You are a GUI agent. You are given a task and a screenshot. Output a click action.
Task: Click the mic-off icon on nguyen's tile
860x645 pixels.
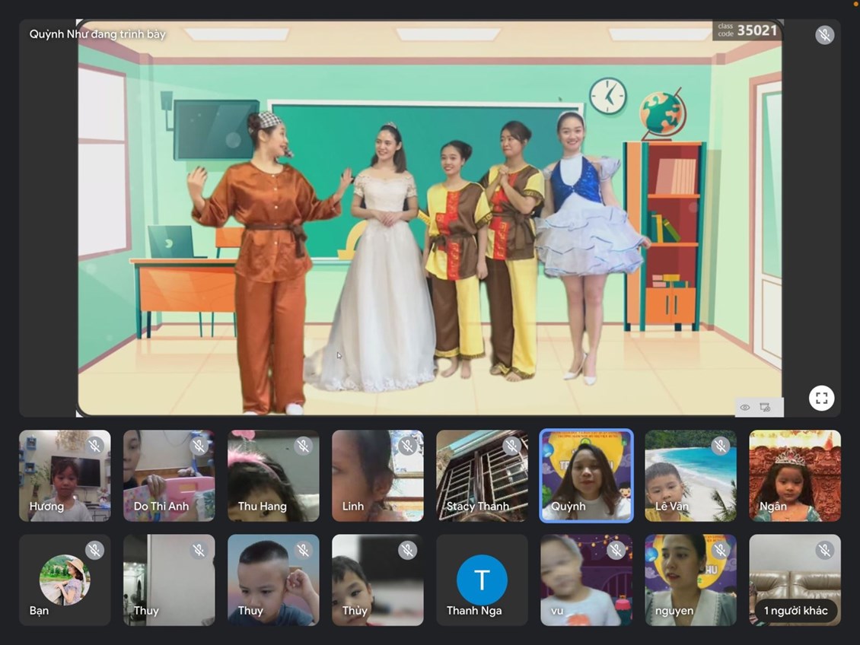coord(720,550)
